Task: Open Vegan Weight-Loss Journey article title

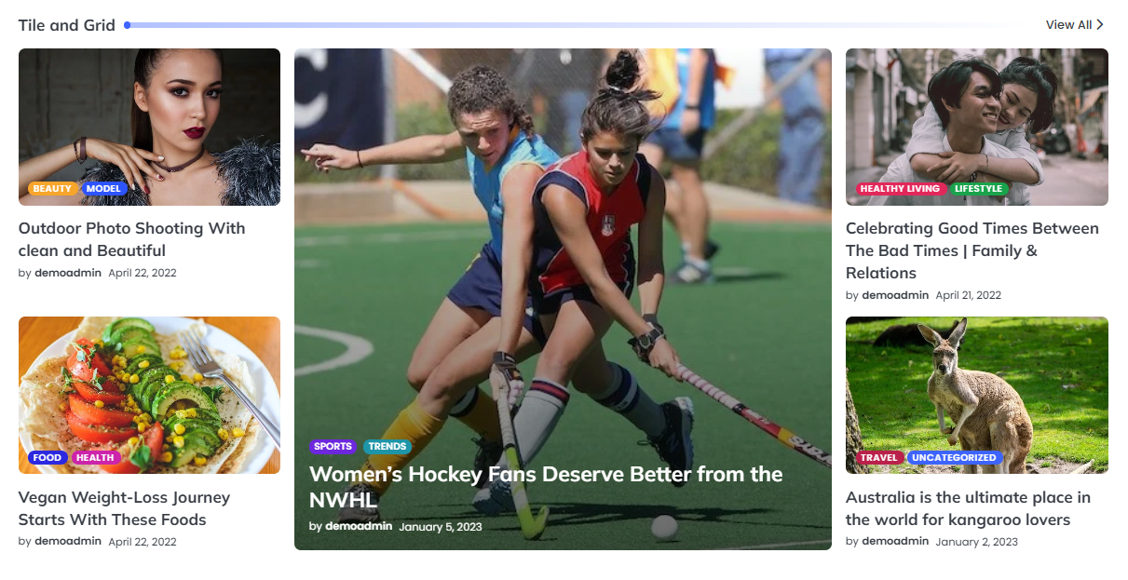Action: [125, 508]
